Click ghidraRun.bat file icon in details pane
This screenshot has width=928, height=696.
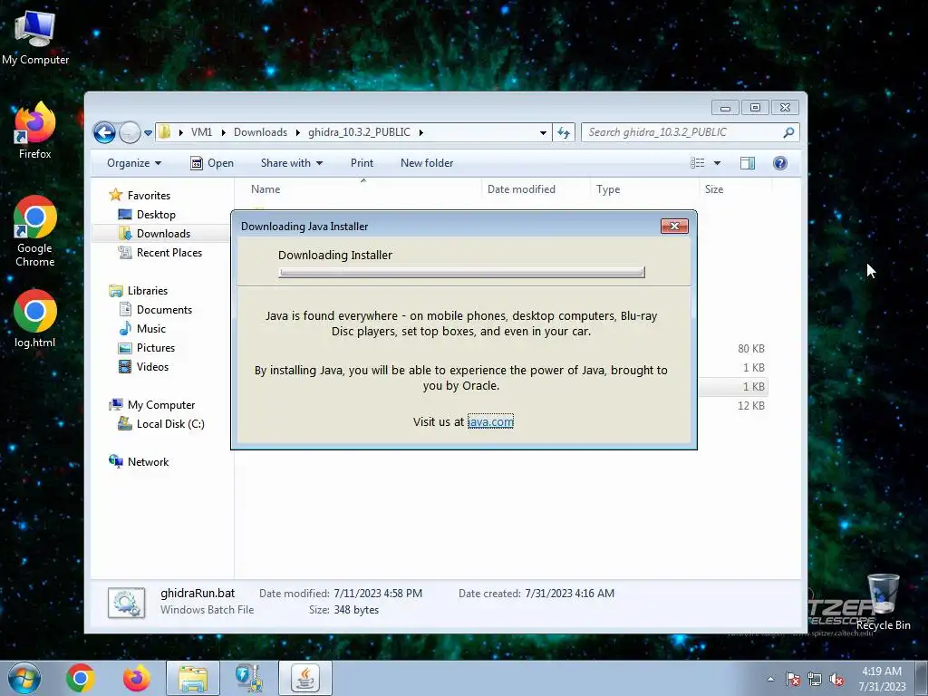coord(126,603)
